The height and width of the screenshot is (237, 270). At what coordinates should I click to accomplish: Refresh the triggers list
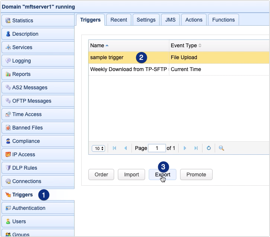click(209, 148)
